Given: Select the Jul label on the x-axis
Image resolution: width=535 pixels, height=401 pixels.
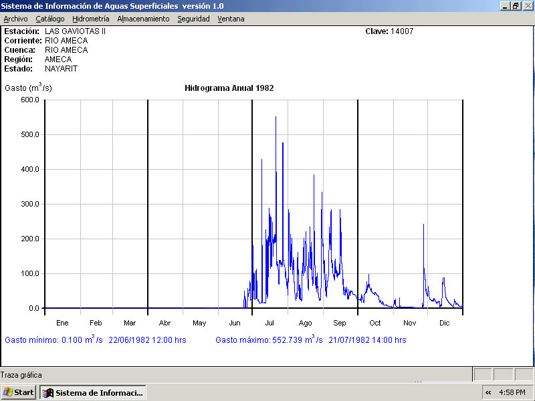Looking at the screenshot, I should 270,323.
